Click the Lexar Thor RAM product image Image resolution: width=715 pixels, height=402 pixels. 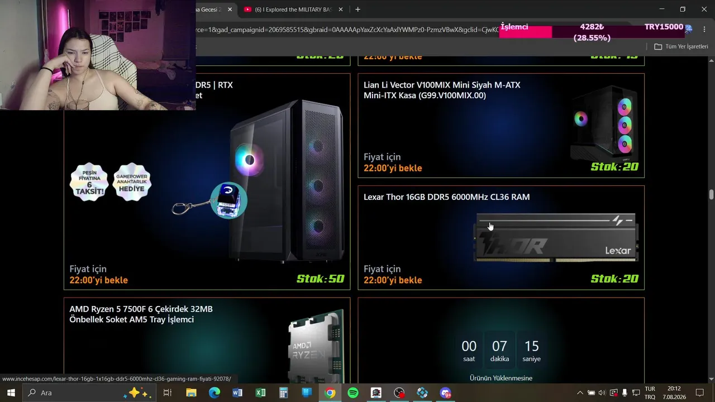[556, 237]
